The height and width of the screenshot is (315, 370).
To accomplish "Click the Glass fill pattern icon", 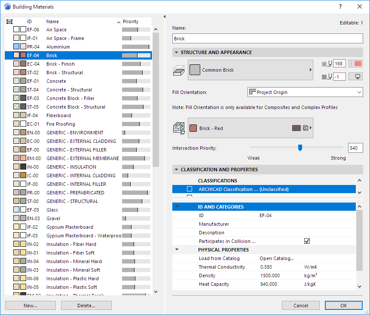I will pyautogui.click(x=16, y=209).
